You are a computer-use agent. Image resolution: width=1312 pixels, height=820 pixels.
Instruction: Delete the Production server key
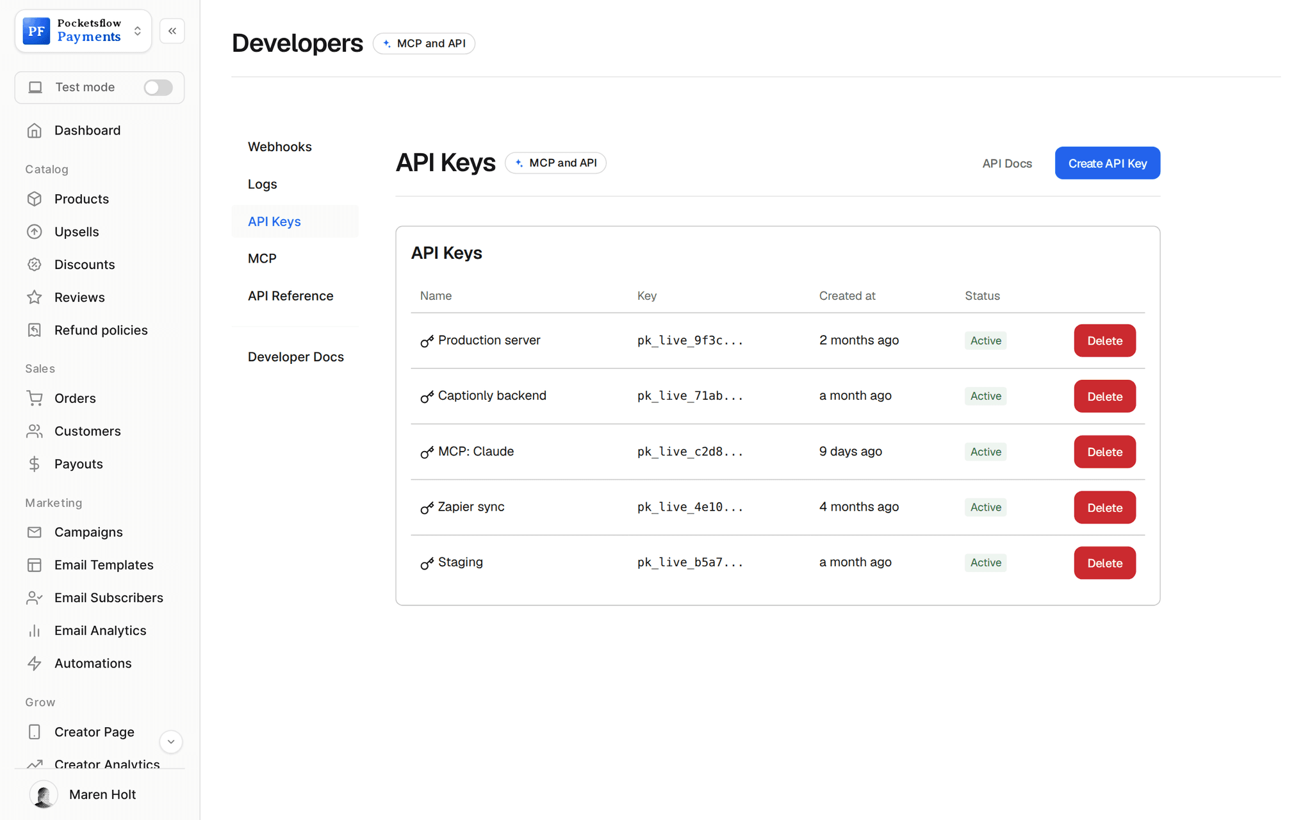(1105, 341)
